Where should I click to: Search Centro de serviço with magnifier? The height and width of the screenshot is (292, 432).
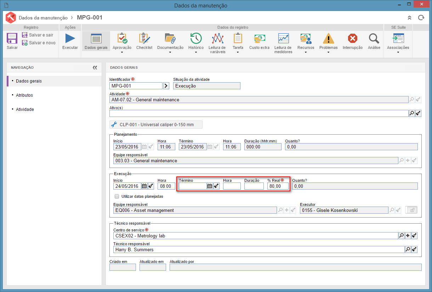[x=402, y=235]
